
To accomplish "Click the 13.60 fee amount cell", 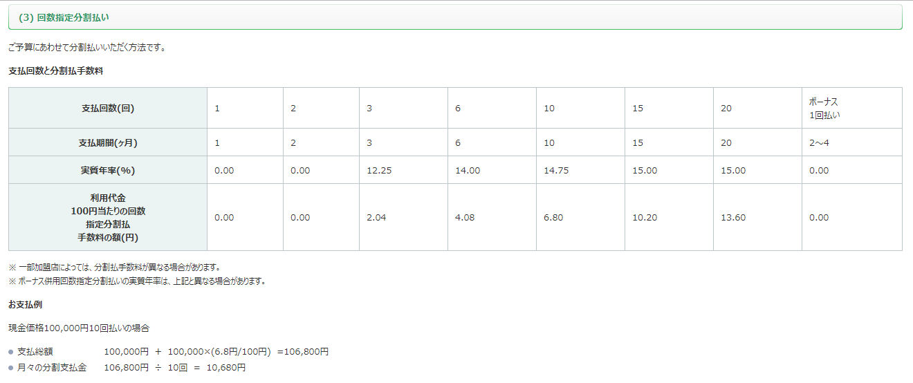I will pos(733,218).
